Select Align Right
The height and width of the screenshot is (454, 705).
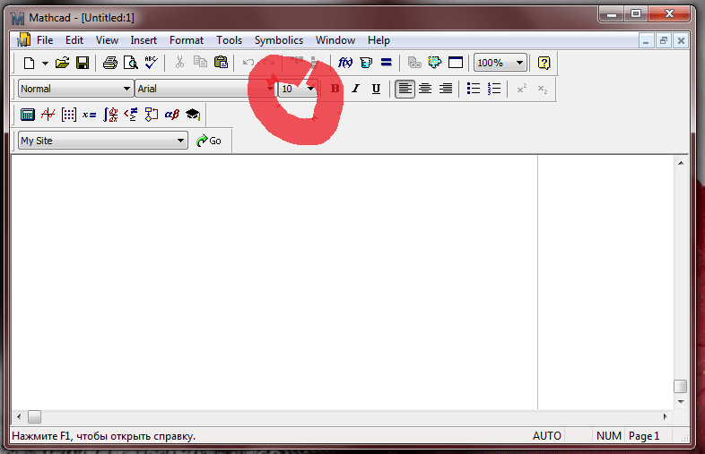446,89
